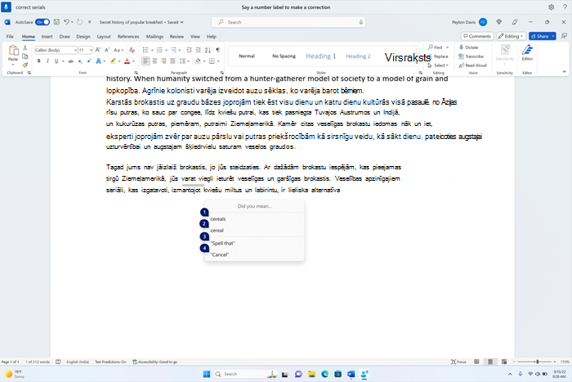Justify the paragraph text
The width and height of the screenshot is (572, 382).
tap(172, 61)
